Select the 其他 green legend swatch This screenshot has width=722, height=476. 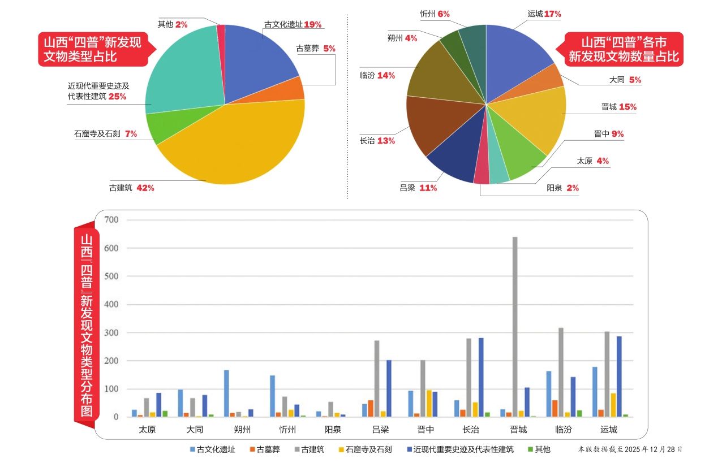pyautogui.click(x=530, y=450)
